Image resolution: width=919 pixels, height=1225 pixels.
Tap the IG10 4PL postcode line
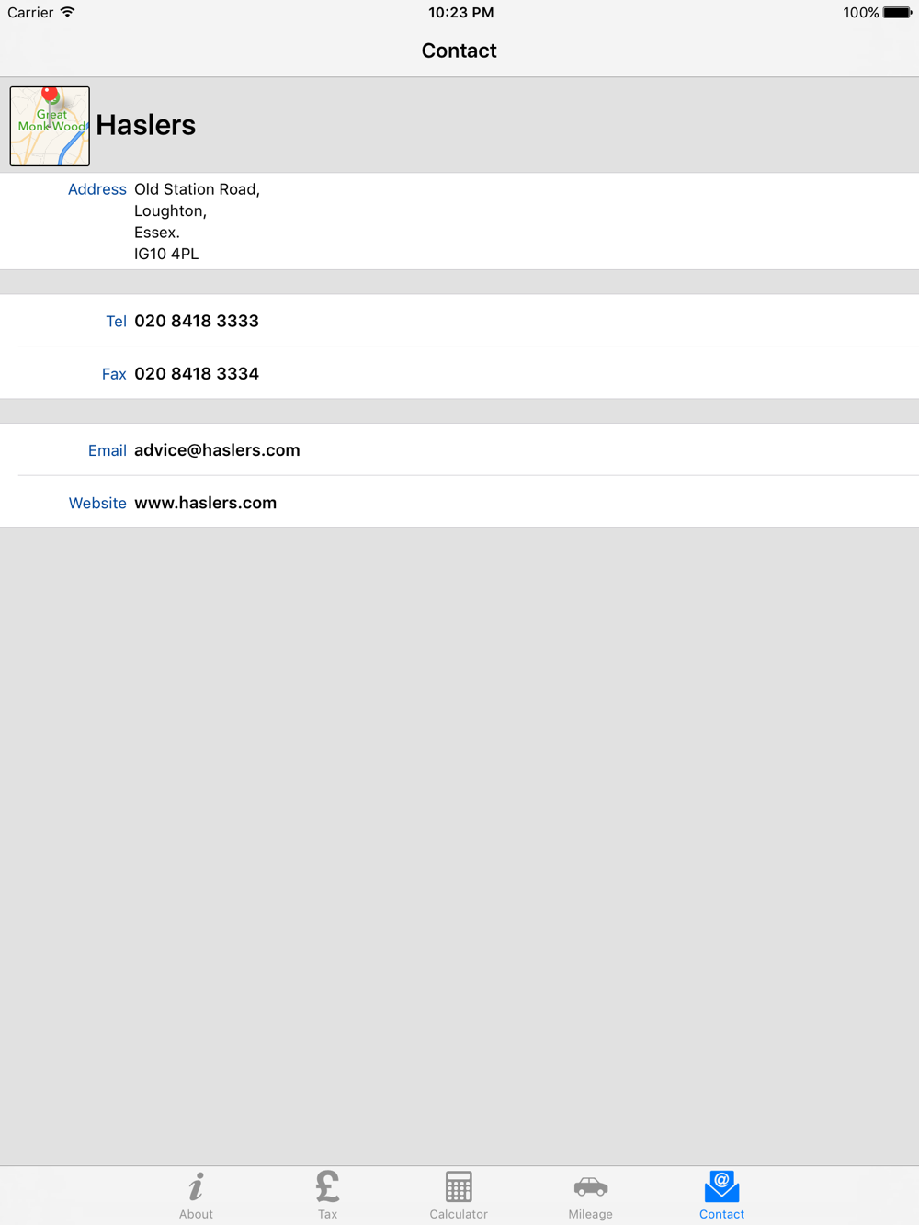tap(166, 254)
